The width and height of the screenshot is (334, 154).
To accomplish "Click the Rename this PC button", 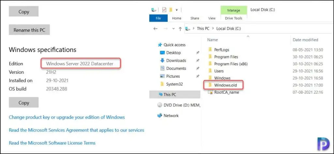I will (x=29, y=30).
